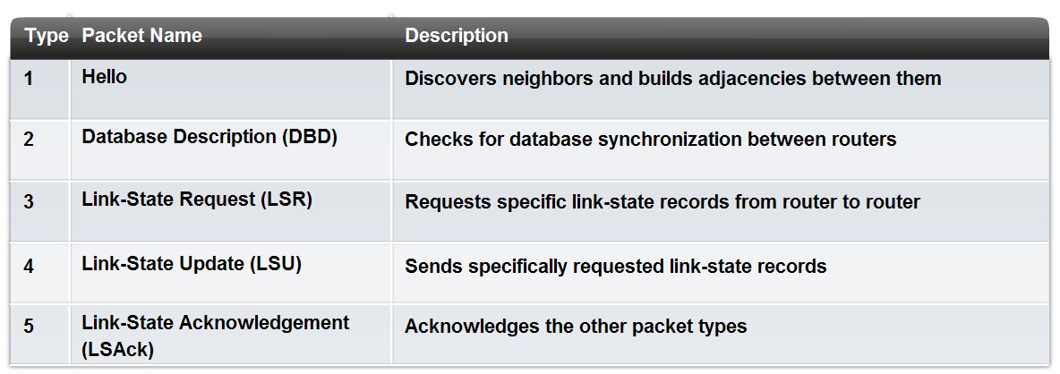This screenshot has height=374, width=1060.
Task: Select the type number 5 cell
Action: click(29, 327)
